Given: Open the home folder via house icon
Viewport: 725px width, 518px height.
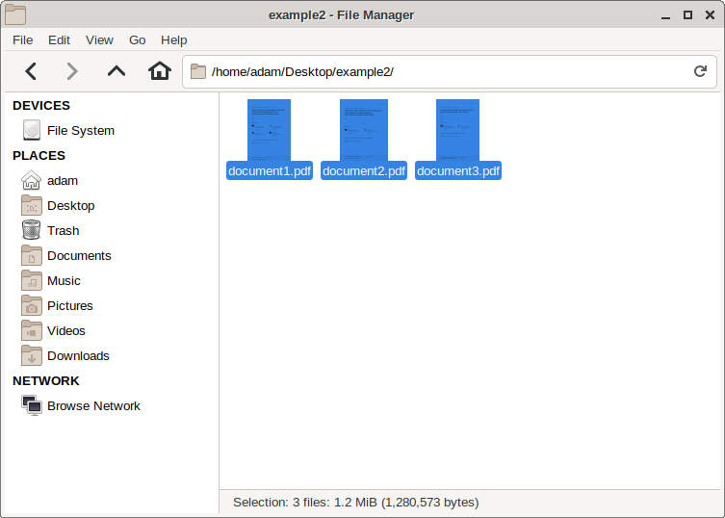Looking at the screenshot, I should tap(160, 71).
